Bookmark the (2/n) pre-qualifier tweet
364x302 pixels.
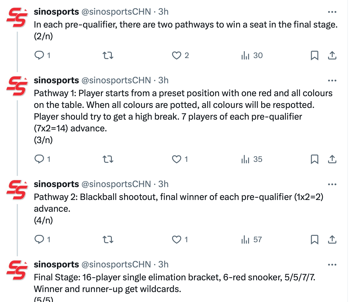click(x=314, y=55)
